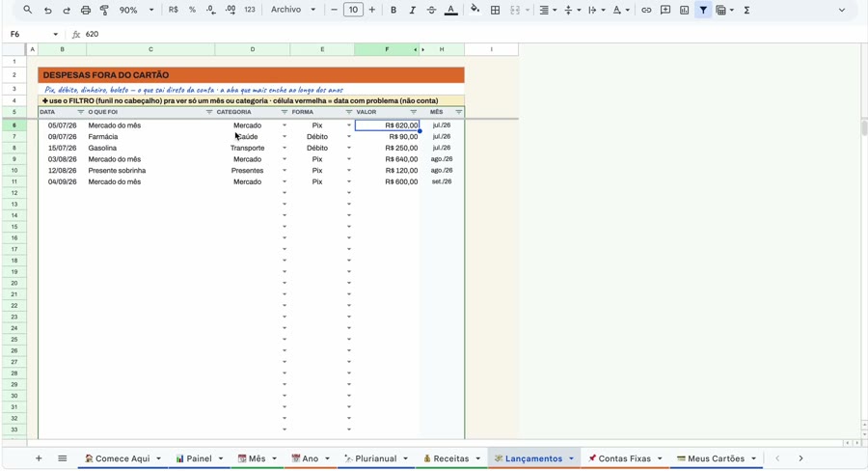Print the spreadsheet
Viewport: 868px width, 471px height.
coord(85,10)
